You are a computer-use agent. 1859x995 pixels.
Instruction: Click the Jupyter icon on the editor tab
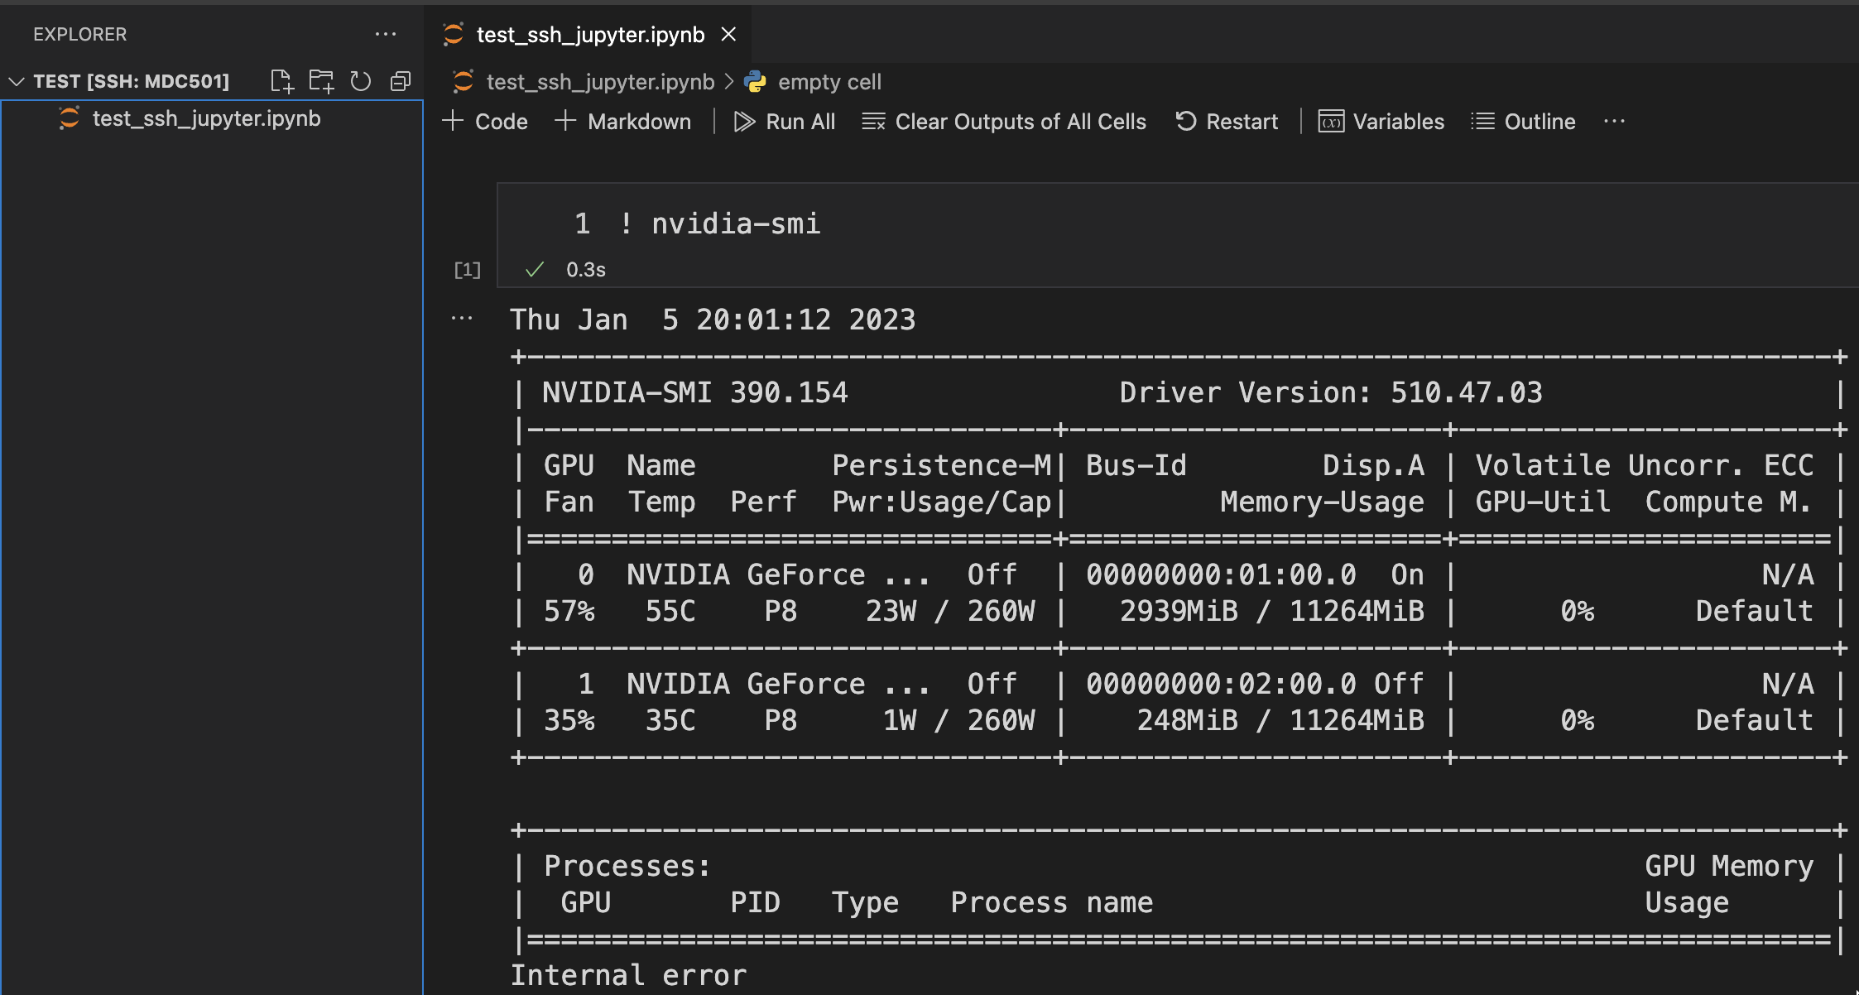point(453,34)
